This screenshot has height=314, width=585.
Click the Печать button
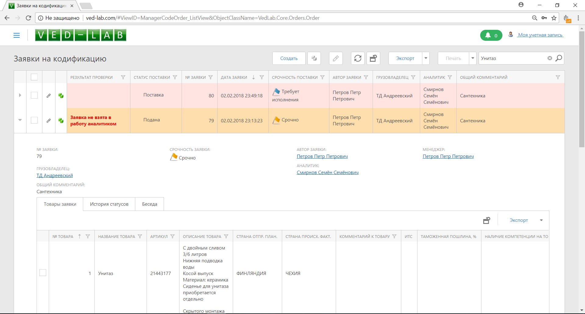point(453,58)
